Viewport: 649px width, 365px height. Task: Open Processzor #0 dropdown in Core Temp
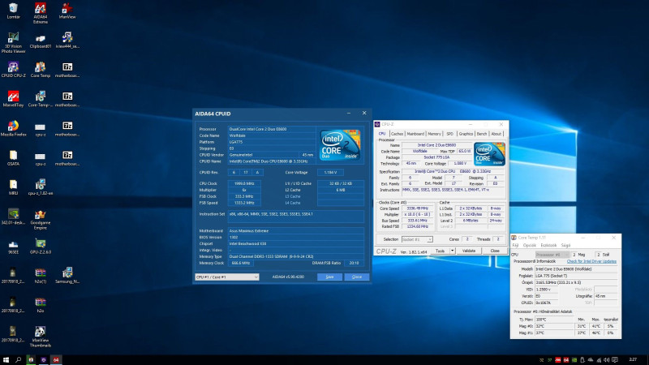pyautogui.click(x=552, y=255)
